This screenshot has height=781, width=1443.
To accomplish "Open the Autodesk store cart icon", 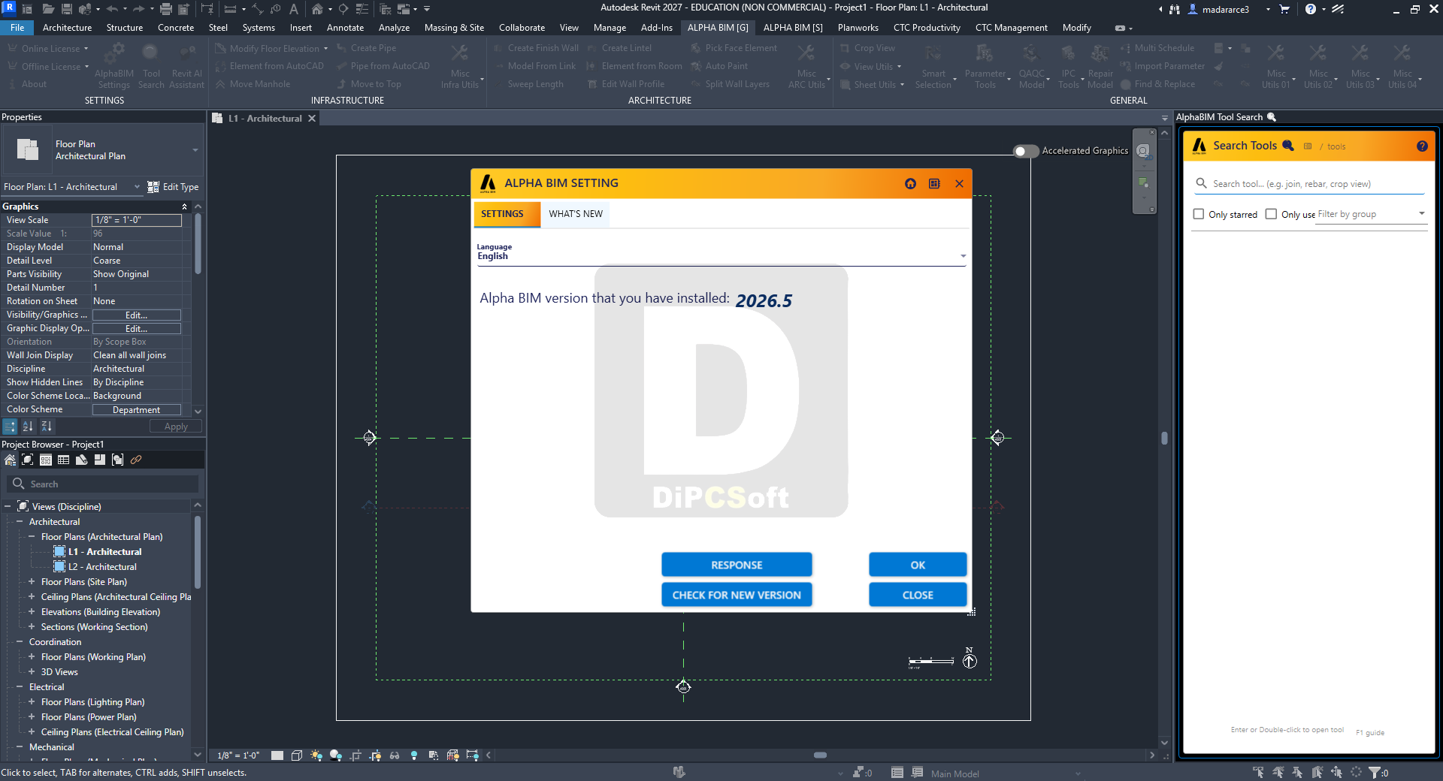I will (1284, 9).
